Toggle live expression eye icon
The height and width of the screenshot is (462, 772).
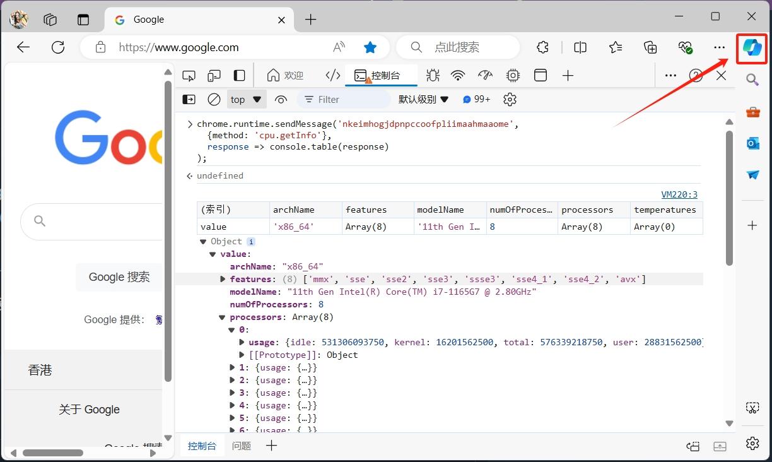[281, 100]
